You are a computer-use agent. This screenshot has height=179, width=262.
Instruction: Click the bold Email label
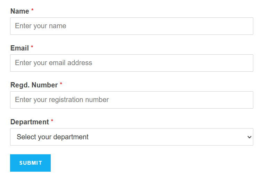[19, 48]
